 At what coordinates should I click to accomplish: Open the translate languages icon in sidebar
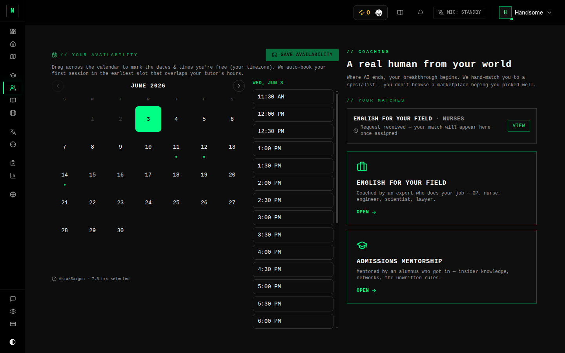point(13,132)
